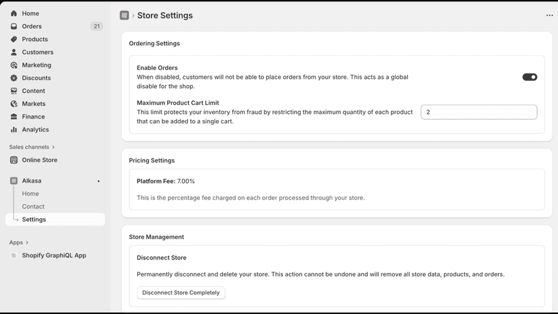This screenshot has height=314, width=558.
Task: Open Shopify GraphiQL App link
Action: click(x=54, y=255)
